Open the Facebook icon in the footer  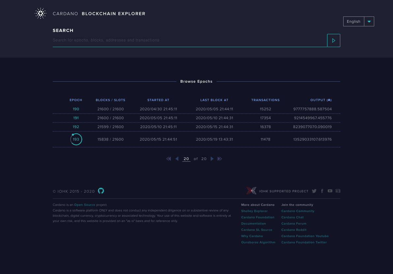pos(322,191)
